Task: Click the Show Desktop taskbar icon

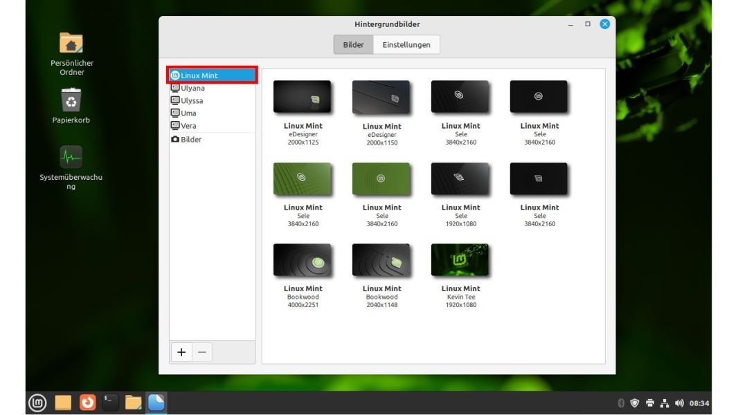Action: 63,403
